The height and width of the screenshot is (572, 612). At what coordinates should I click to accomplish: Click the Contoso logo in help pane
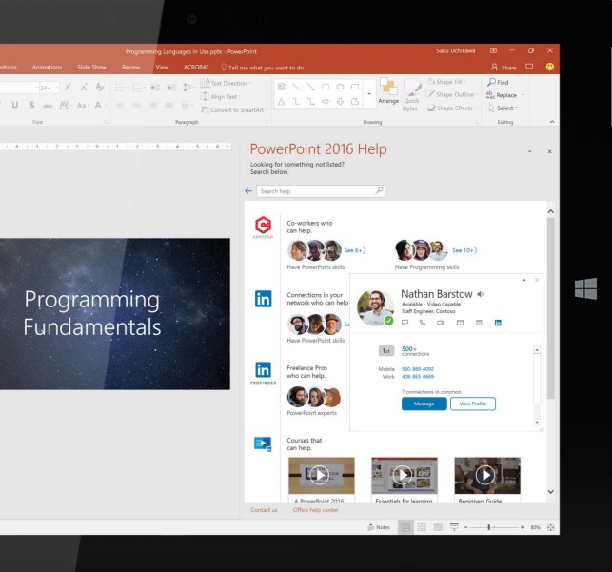(x=263, y=227)
